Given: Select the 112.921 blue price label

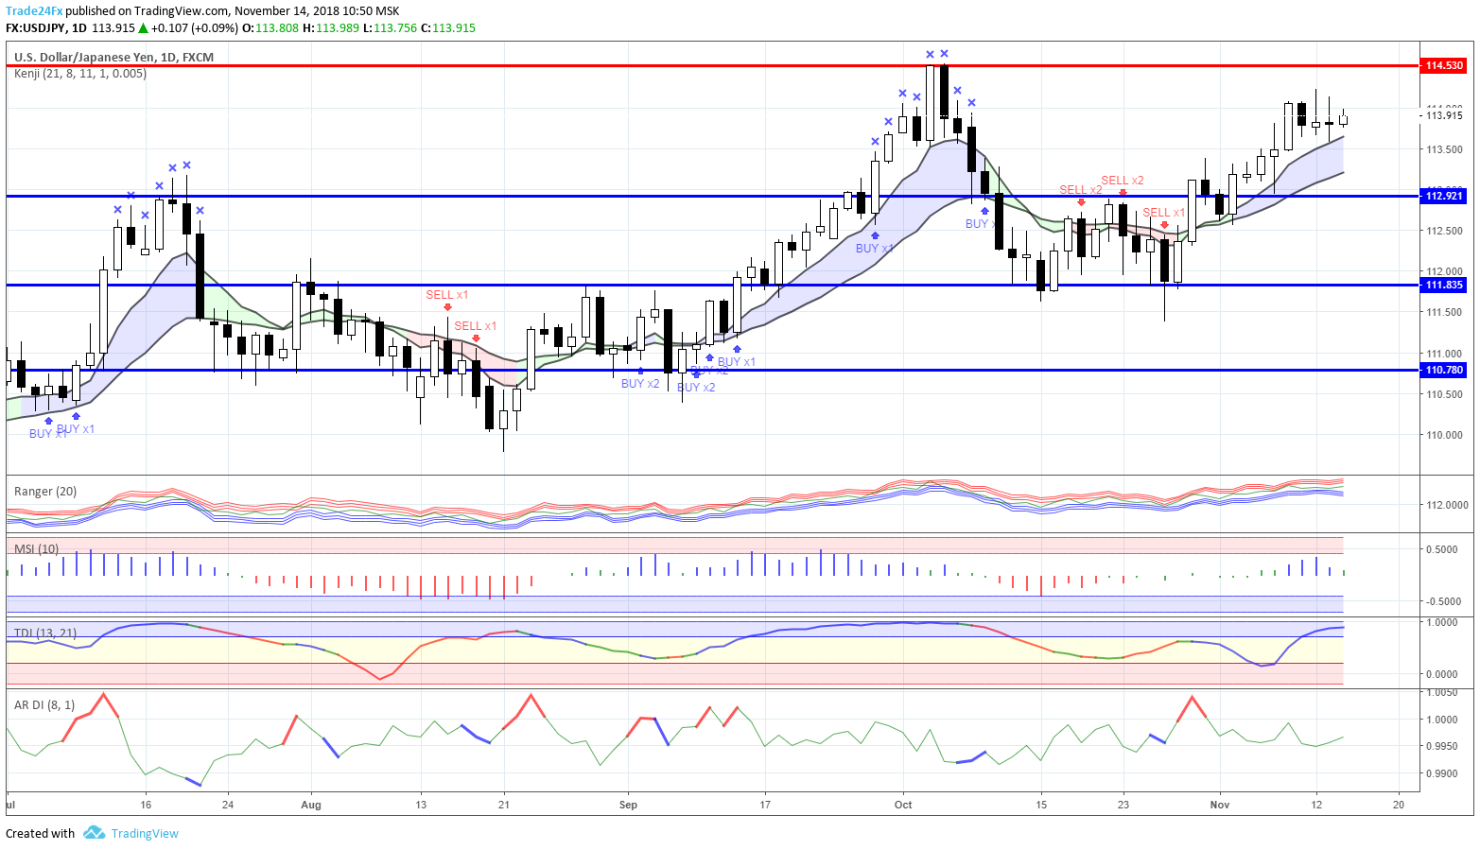Looking at the screenshot, I should (x=1444, y=196).
